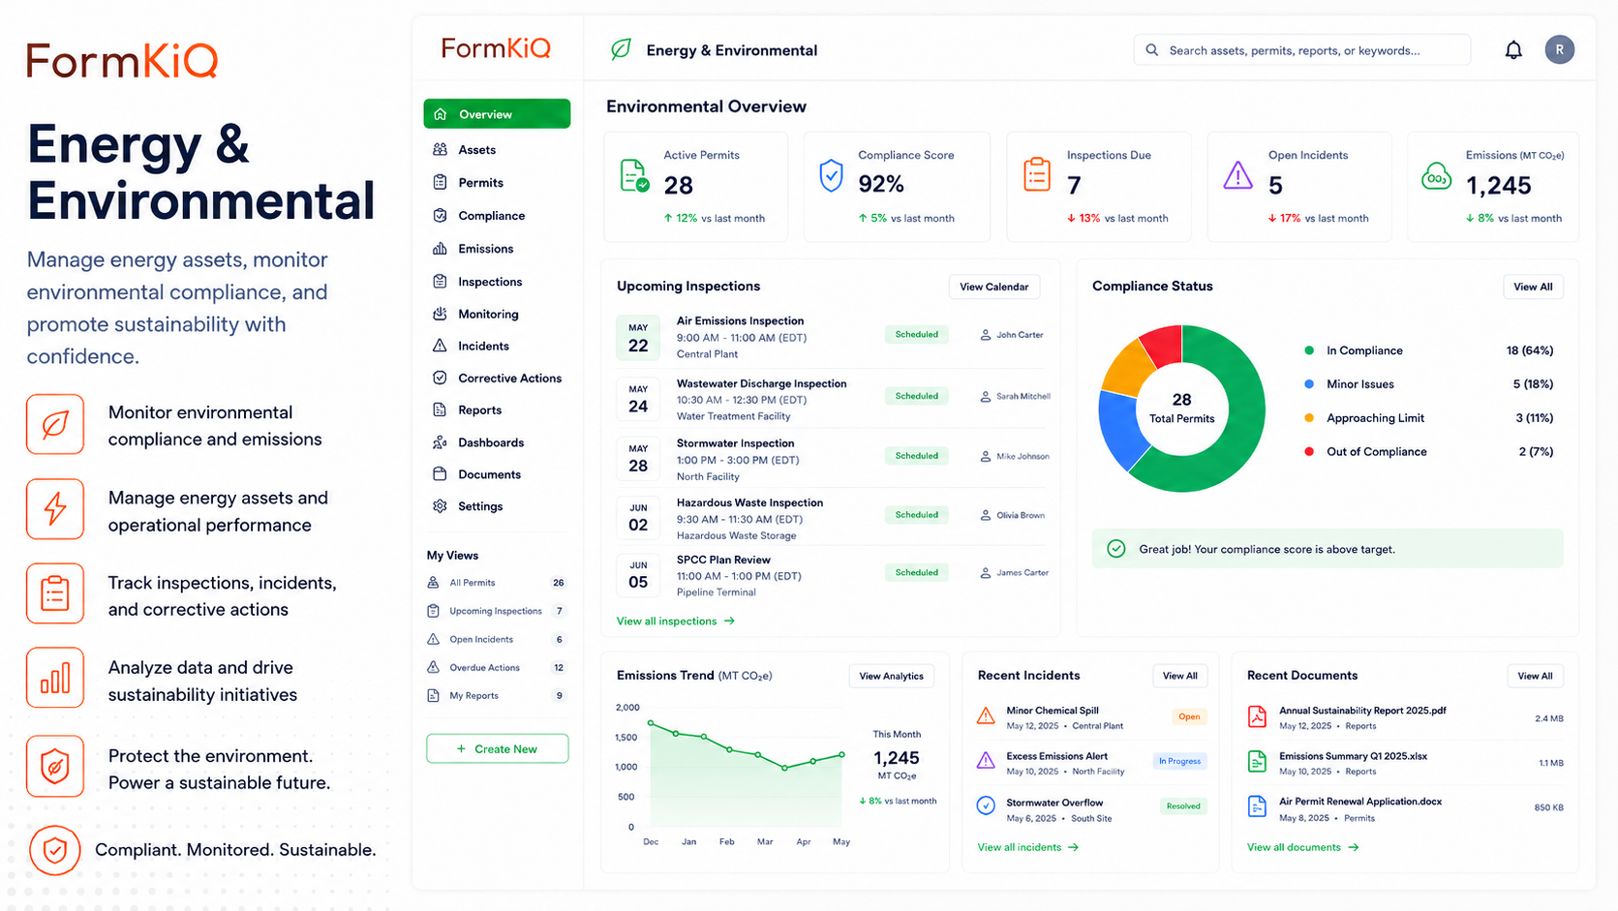Click the Dashboards sidebar icon

(x=440, y=442)
